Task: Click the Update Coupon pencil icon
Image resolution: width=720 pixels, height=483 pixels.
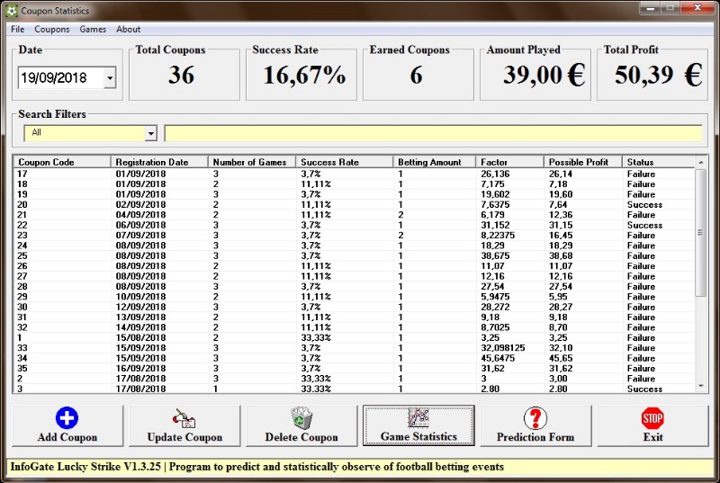Action: [x=184, y=418]
